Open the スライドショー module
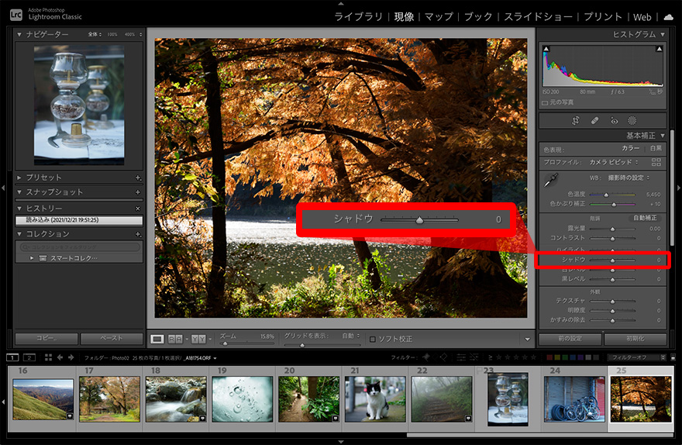The height and width of the screenshot is (445, 682). click(538, 16)
